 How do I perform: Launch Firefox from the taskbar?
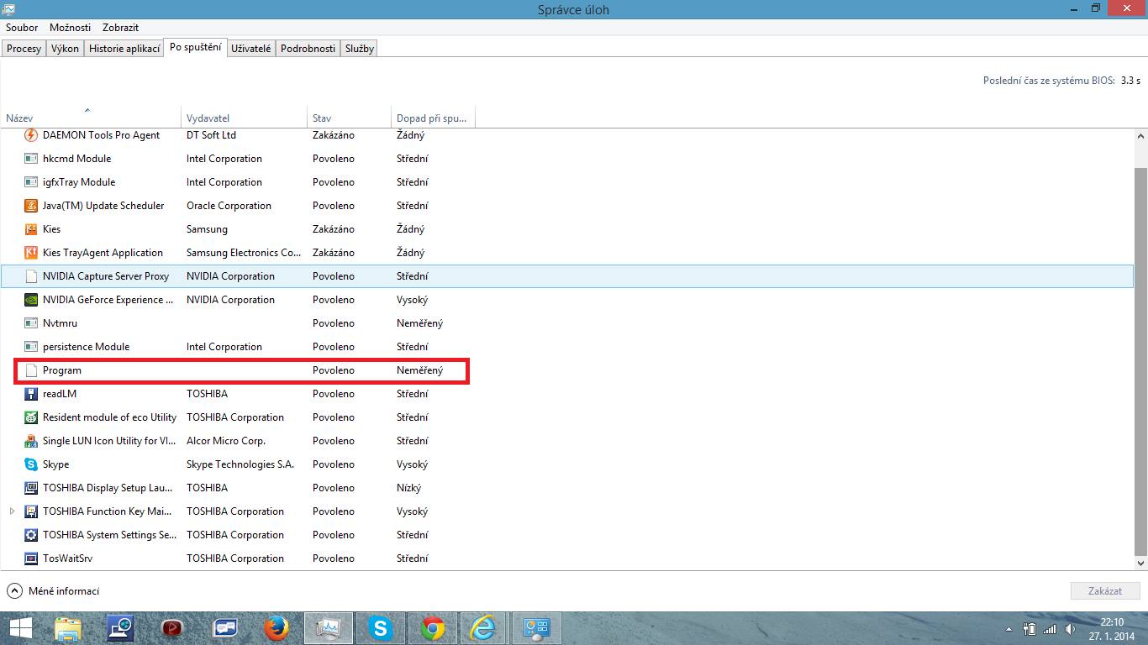tap(276, 628)
